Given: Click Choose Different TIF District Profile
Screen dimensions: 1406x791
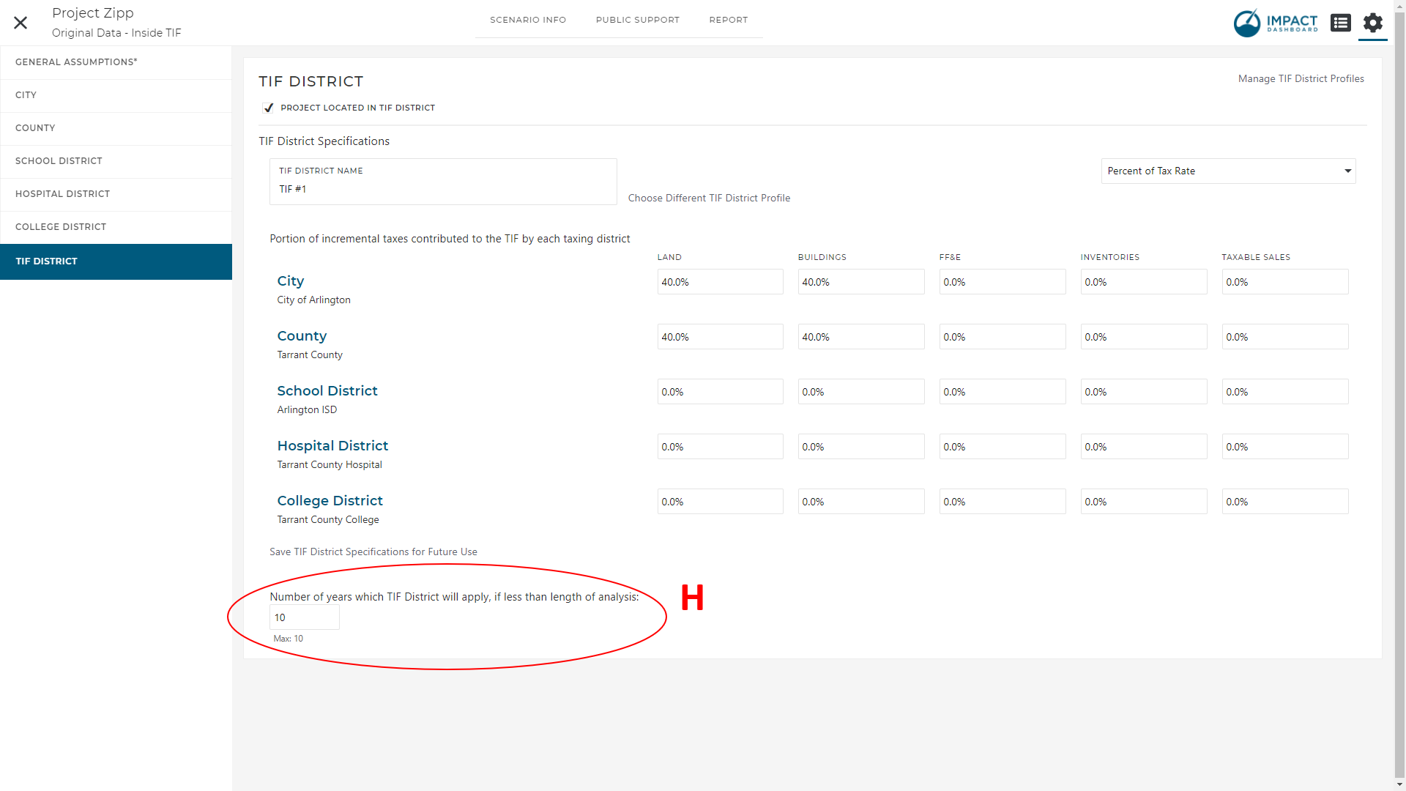Looking at the screenshot, I should click(709, 198).
